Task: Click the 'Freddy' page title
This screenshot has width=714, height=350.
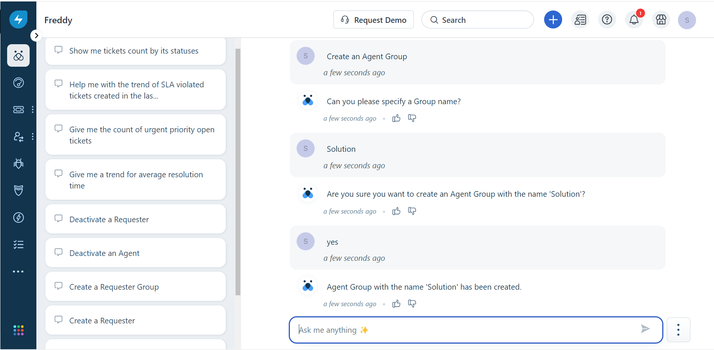Action: (58, 20)
